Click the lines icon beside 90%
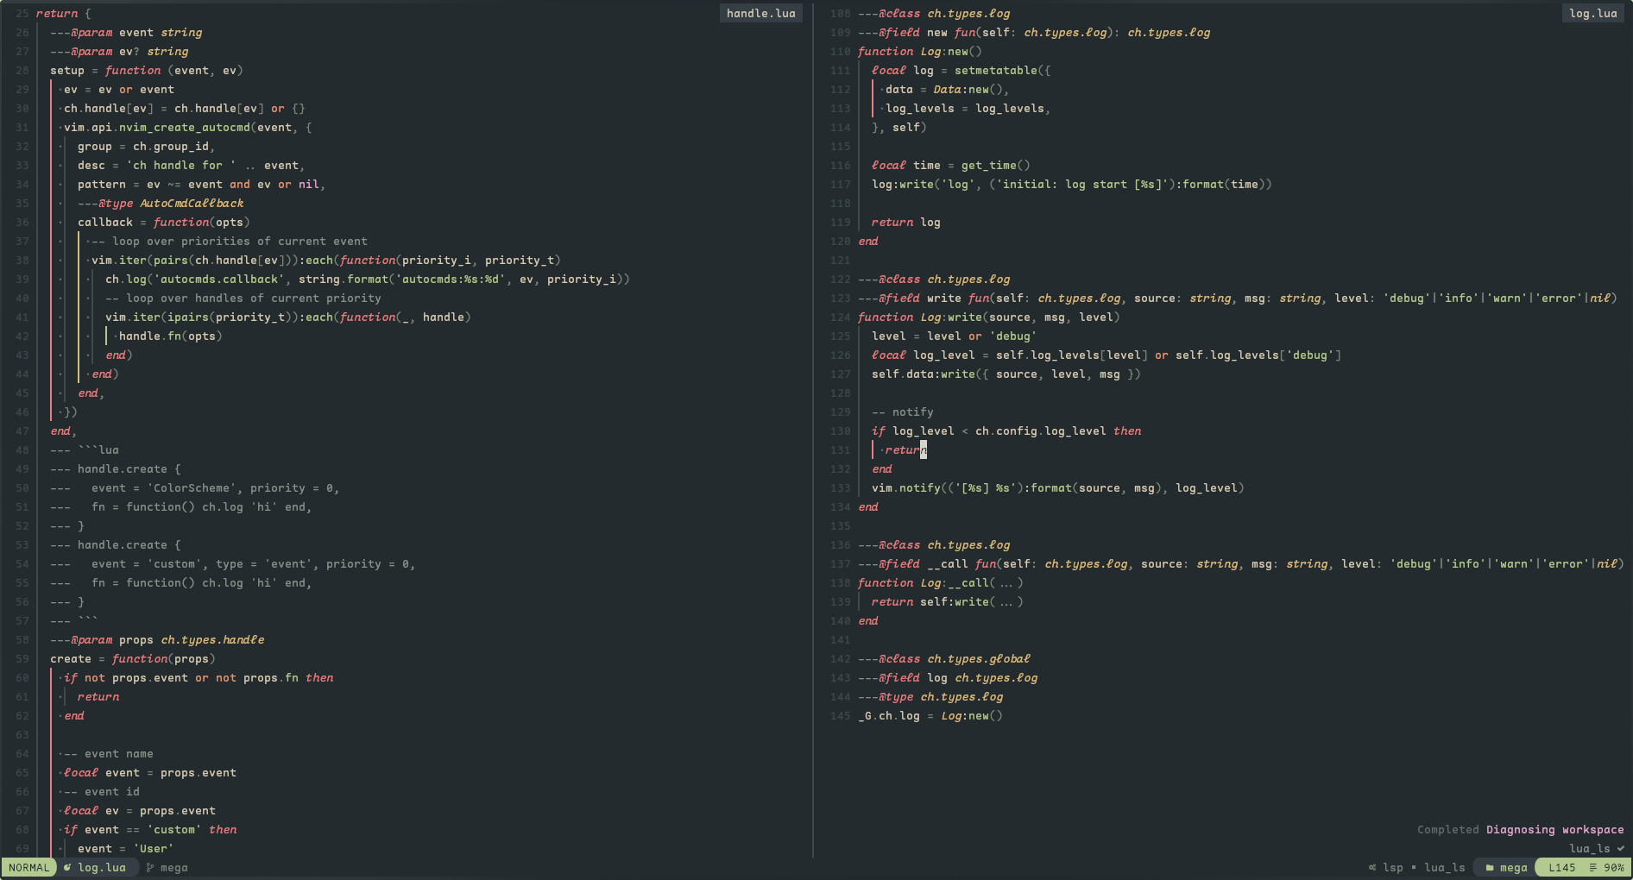1633x880 pixels. [1593, 867]
